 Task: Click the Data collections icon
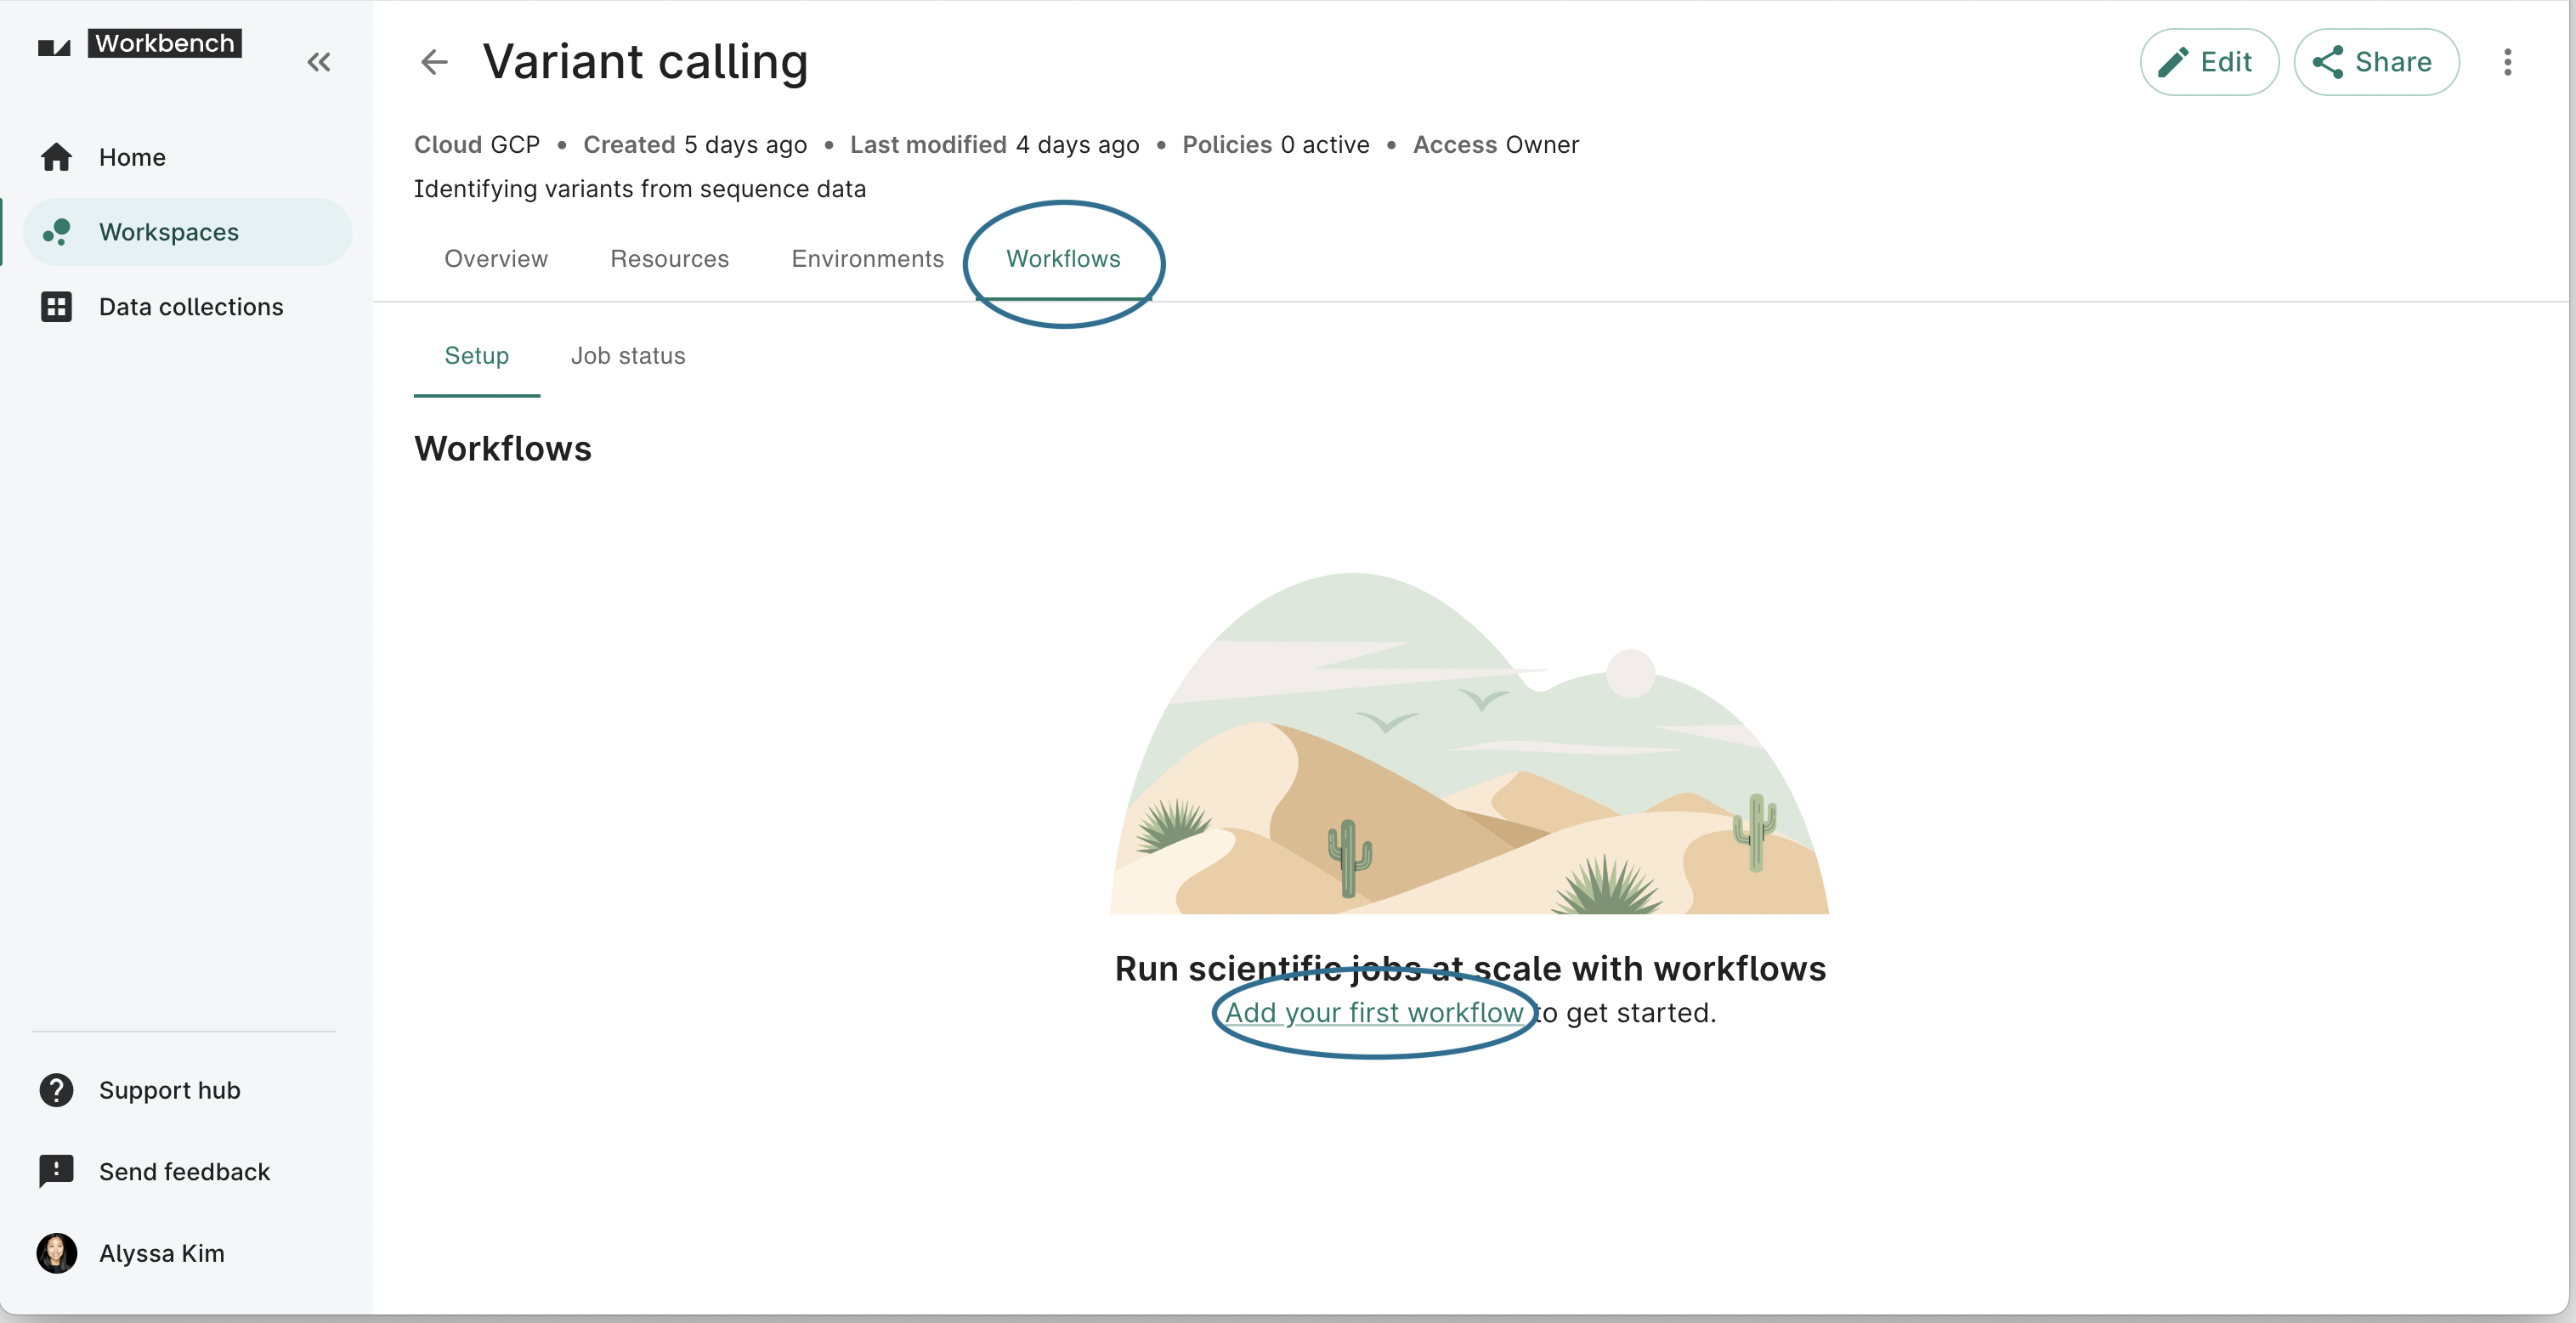56,305
